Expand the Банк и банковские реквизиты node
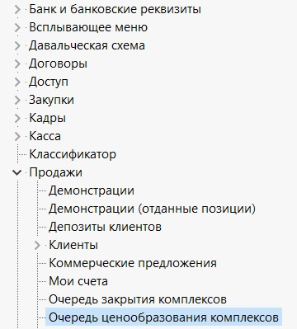This screenshot has height=329, width=297. click(17, 10)
